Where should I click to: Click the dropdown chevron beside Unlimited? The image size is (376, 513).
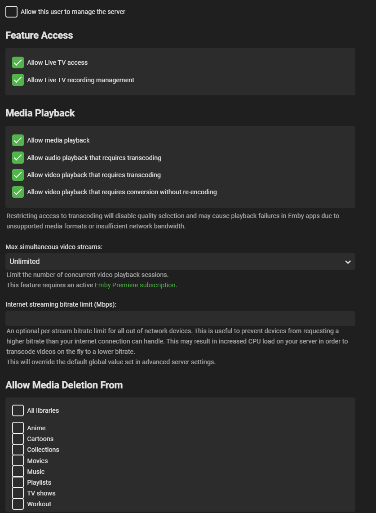coord(348,262)
